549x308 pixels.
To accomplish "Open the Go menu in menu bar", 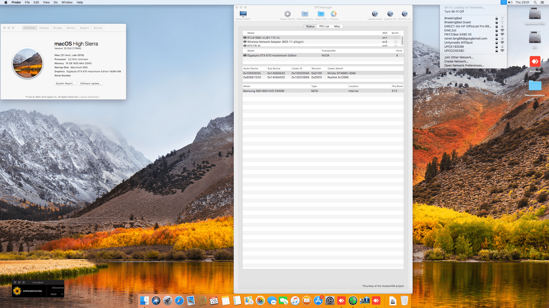I will [x=55, y=2].
